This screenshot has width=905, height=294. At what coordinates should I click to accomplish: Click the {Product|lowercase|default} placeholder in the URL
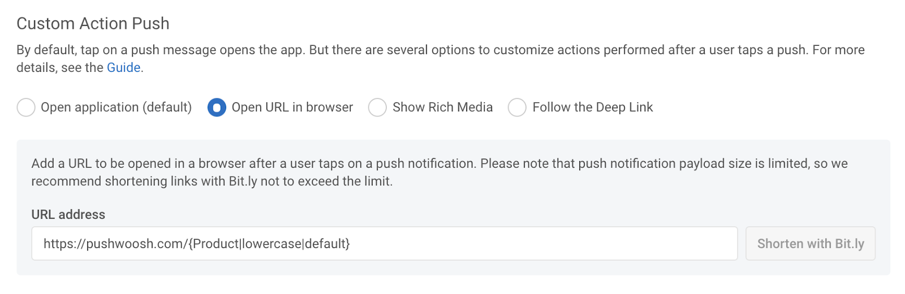coord(269,244)
